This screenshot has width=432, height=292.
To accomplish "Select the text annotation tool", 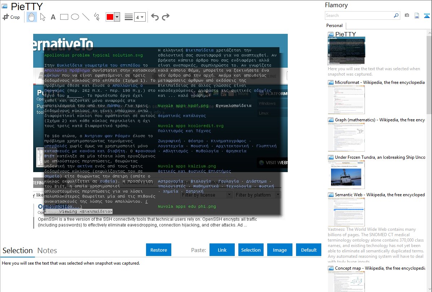I will coord(53,17).
